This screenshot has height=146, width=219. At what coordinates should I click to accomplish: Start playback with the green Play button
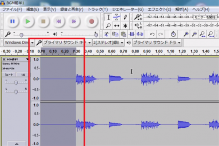[x=28, y=21]
